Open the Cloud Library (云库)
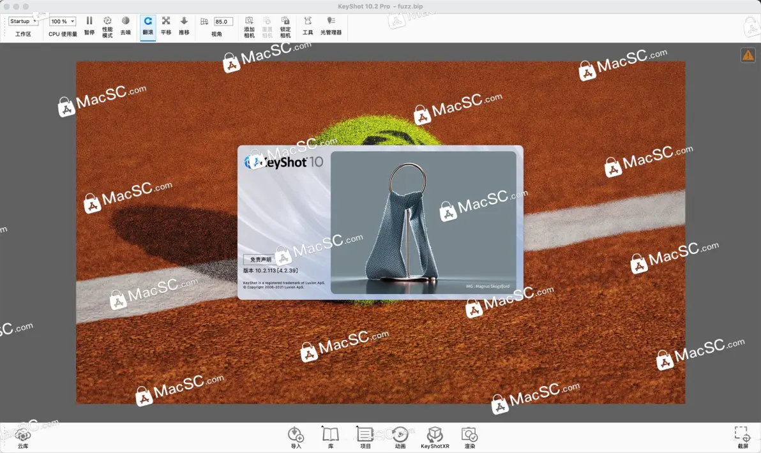 click(23, 438)
